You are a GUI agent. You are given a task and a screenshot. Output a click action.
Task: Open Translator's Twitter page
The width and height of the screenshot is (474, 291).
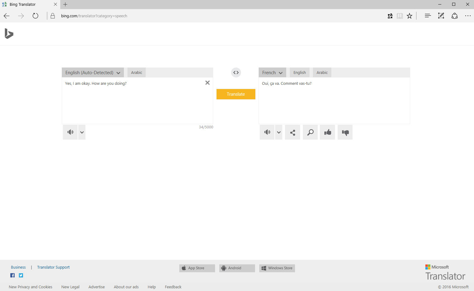click(21, 275)
